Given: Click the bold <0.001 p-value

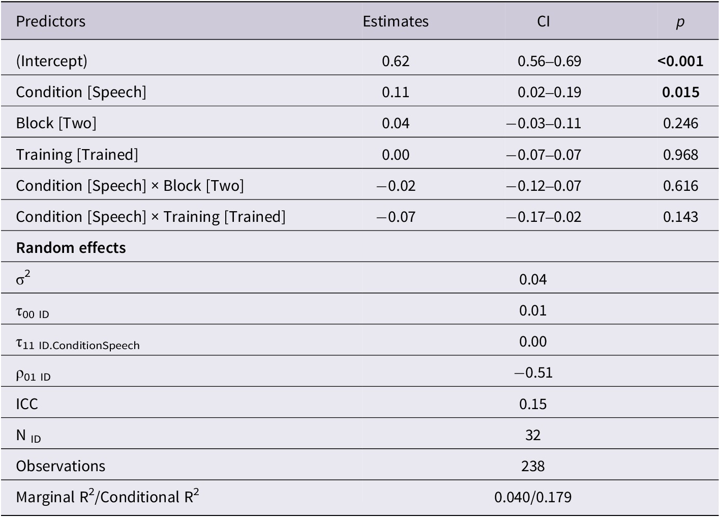Looking at the screenshot, I should pos(680,61).
